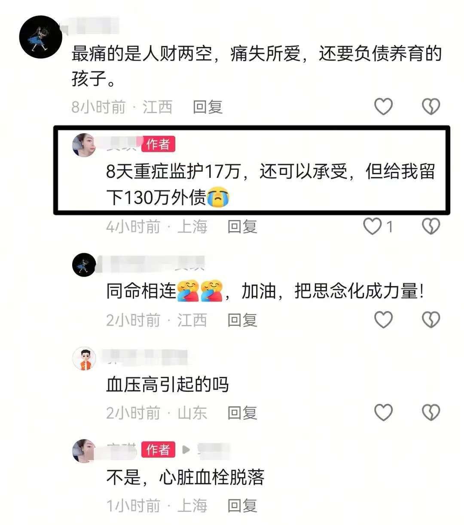Tap the reply-to arrow next to 作者
This screenshot has height=525, width=464.
[x=186, y=450]
